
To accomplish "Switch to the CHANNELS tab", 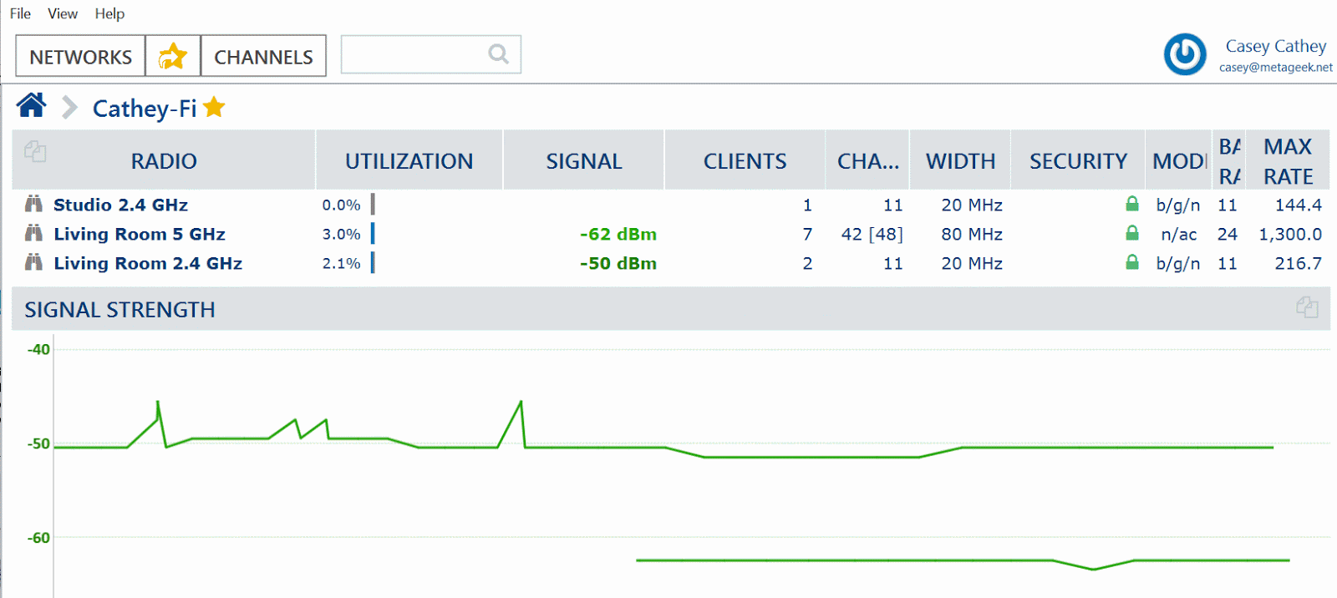I will pyautogui.click(x=263, y=57).
